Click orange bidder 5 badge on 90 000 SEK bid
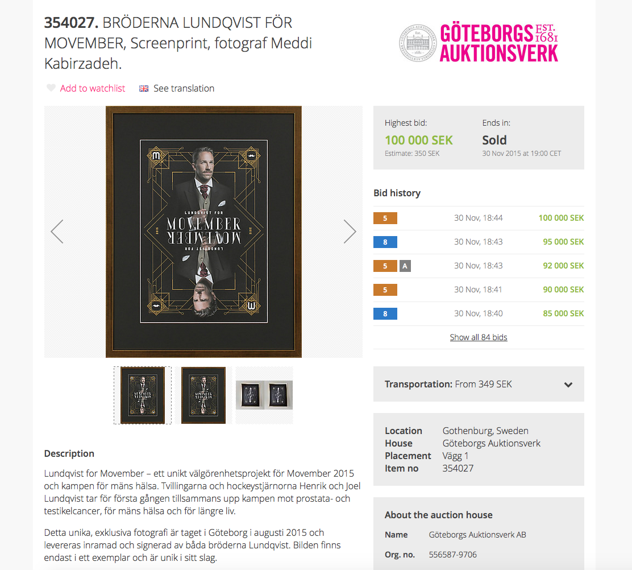 pyautogui.click(x=385, y=290)
